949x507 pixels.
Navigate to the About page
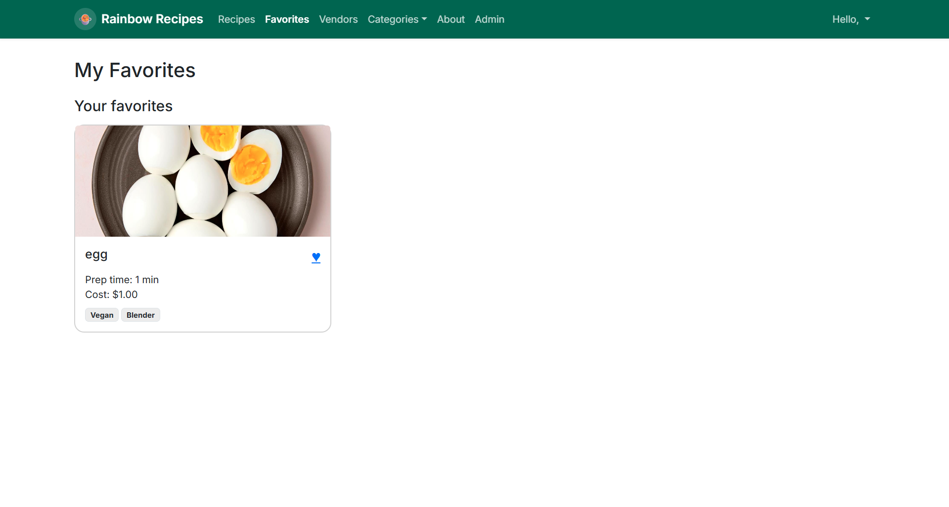451,19
